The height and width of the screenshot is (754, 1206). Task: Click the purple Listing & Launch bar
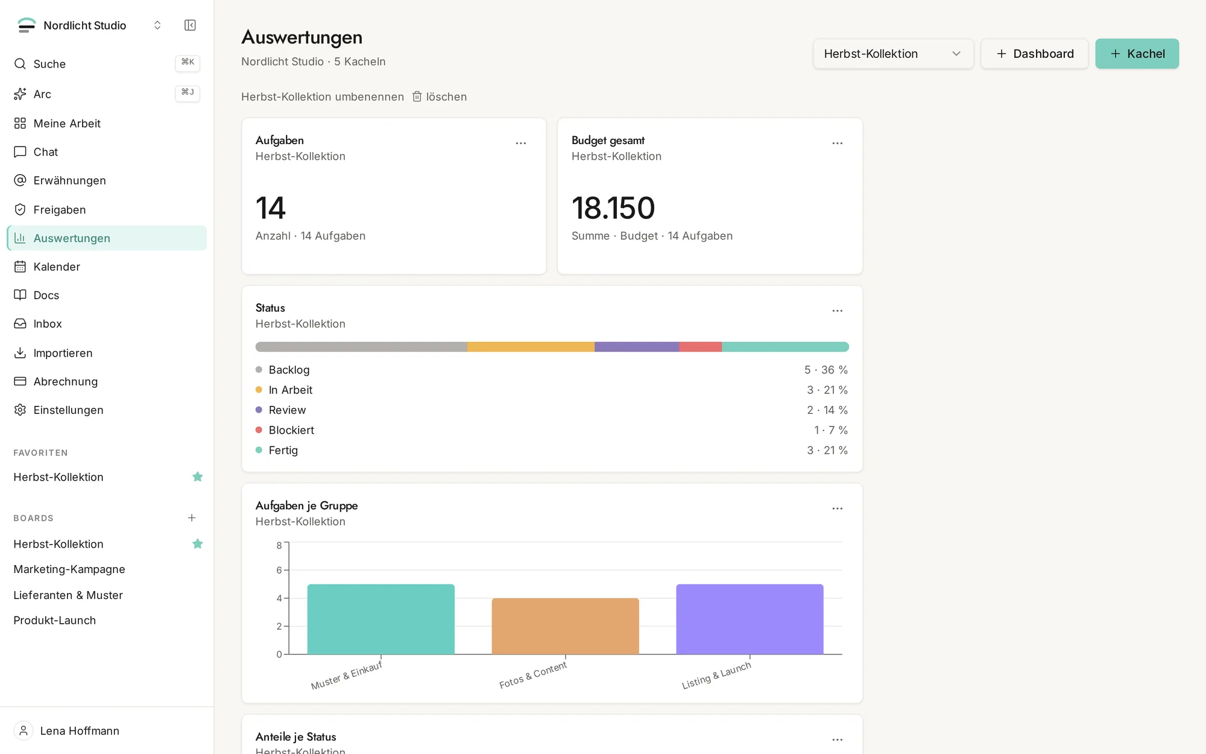tap(750, 619)
